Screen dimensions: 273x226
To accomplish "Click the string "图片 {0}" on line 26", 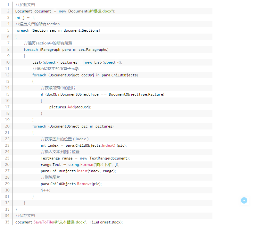I will tap(103, 165).
